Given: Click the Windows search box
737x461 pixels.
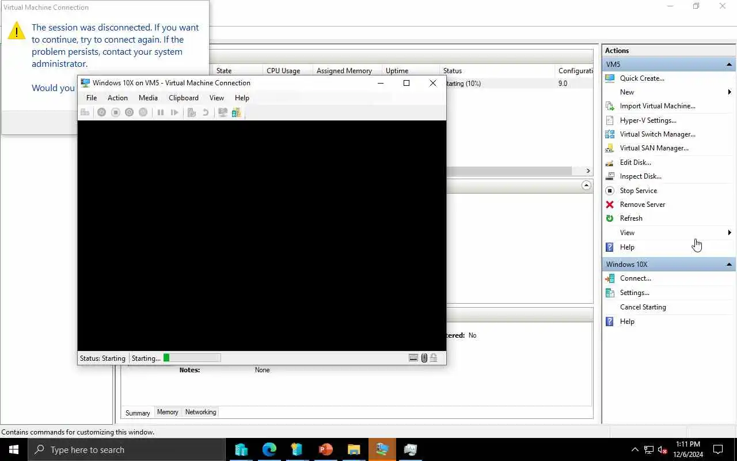Looking at the screenshot, I should click(127, 450).
